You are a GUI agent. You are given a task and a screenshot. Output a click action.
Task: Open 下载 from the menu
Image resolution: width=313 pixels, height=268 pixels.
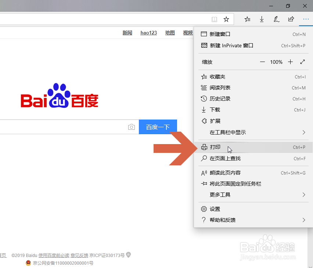point(253,110)
